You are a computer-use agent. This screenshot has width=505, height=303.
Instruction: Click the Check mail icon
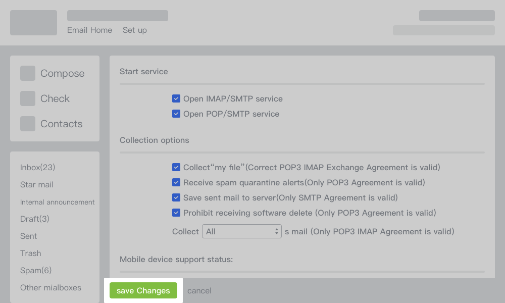28,98
